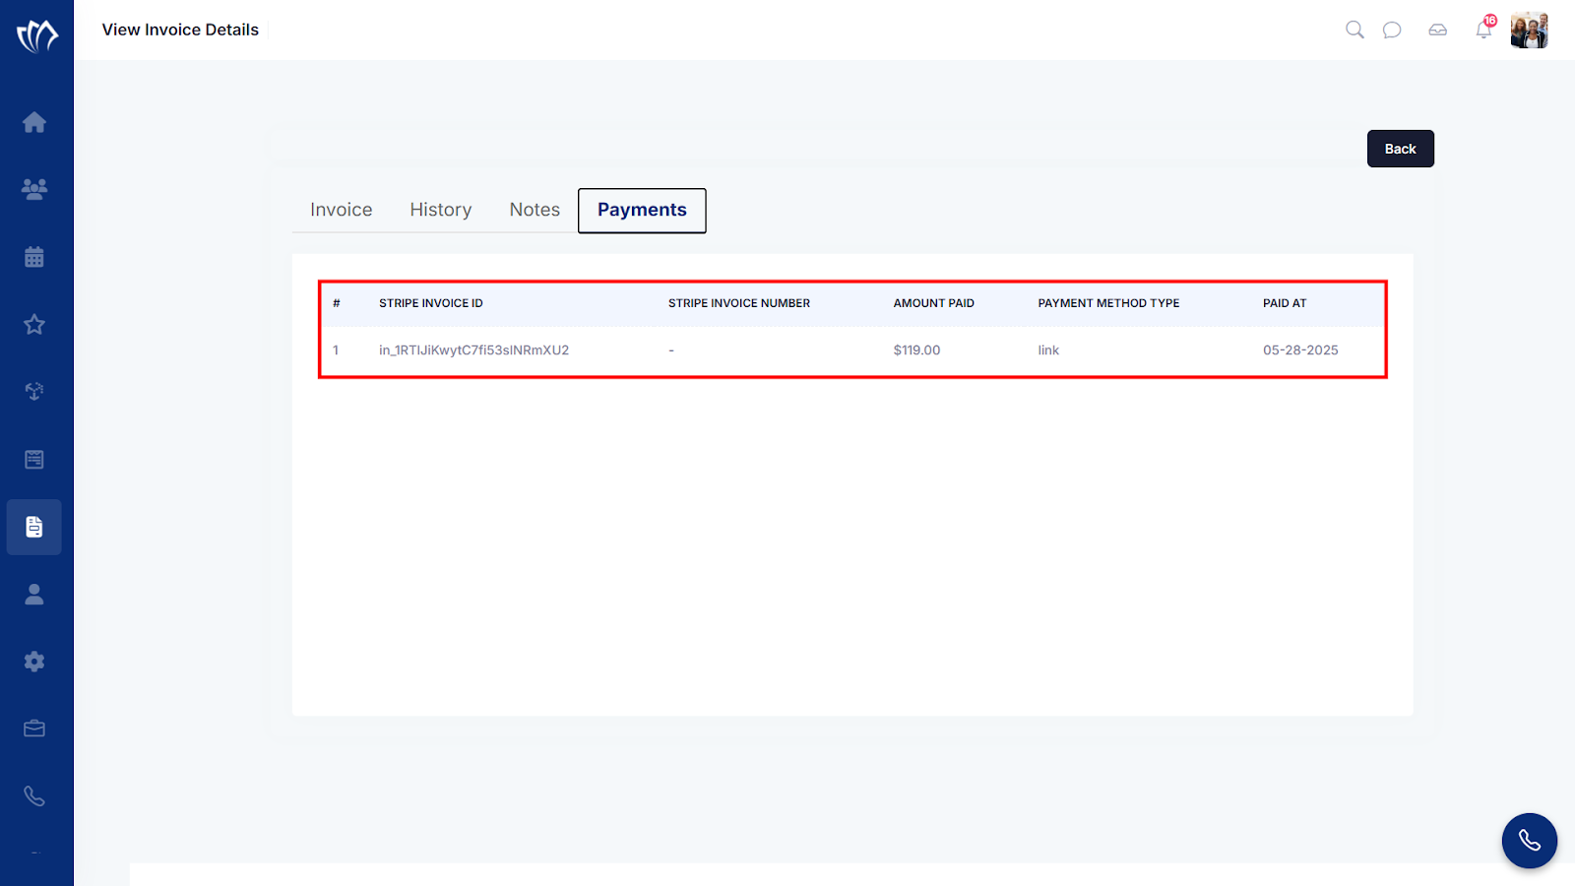
Task: Click the Amount Paid column header
Action: tap(934, 303)
